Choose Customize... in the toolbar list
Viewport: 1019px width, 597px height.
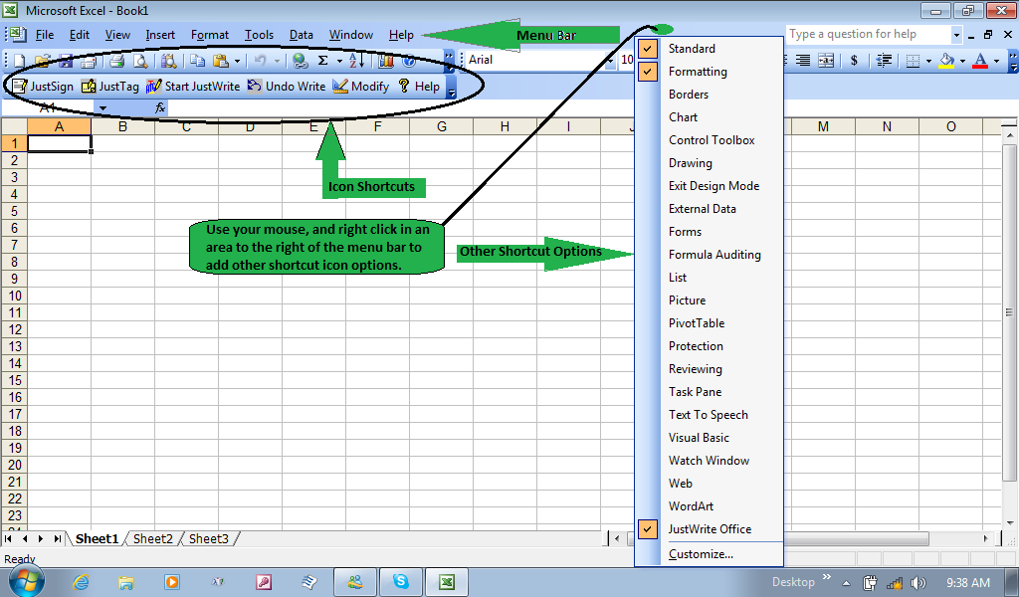[x=701, y=554]
